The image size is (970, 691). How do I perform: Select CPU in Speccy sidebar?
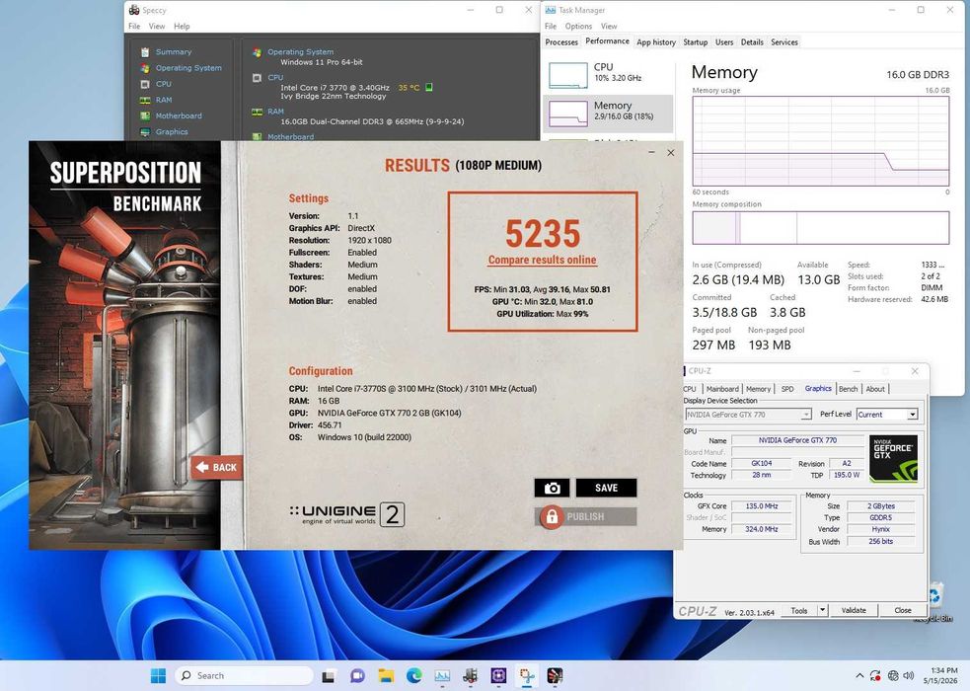164,84
